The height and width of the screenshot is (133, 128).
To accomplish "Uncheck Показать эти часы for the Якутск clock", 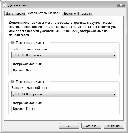I will click(x=13, y=43).
